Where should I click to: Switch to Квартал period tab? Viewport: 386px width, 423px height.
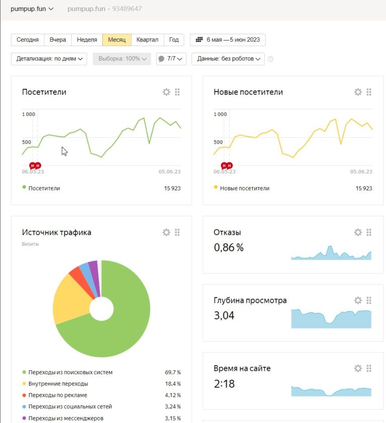pyautogui.click(x=147, y=40)
